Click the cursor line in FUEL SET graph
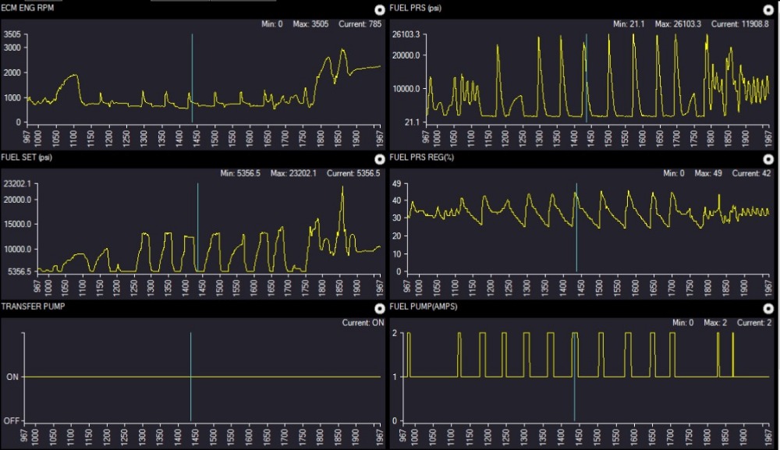This screenshot has height=450, width=780. (197, 227)
